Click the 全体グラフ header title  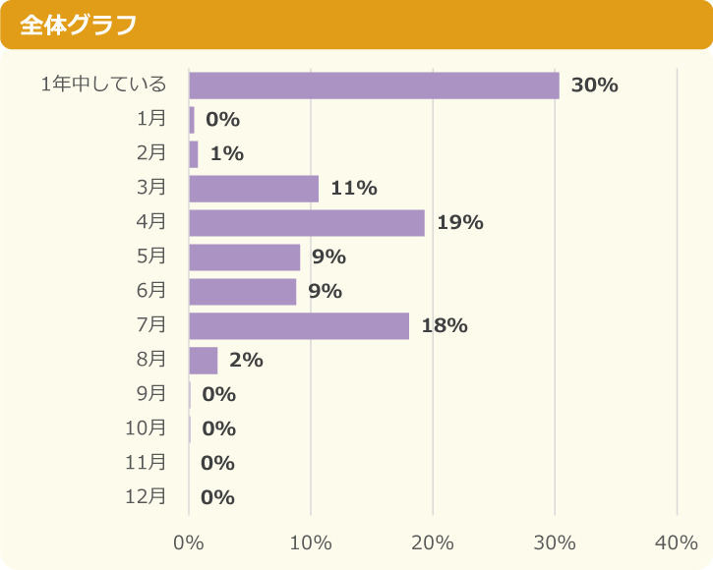pos(78,25)
